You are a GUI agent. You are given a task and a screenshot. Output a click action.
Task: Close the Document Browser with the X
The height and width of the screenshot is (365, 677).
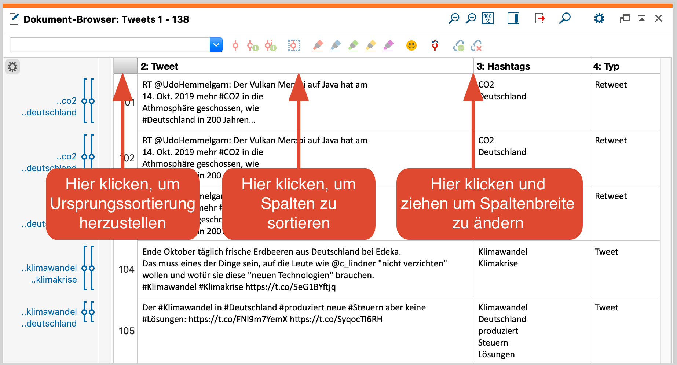pyautogui.click(x=659, y=18)
